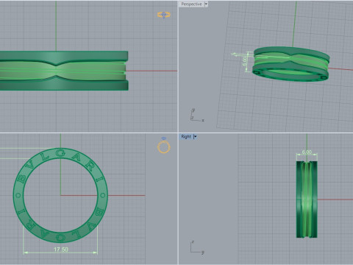Viewport: 353px width, 265px height.
Task: Click the Perspective viewport title label
Action: (x=191, y=4)
